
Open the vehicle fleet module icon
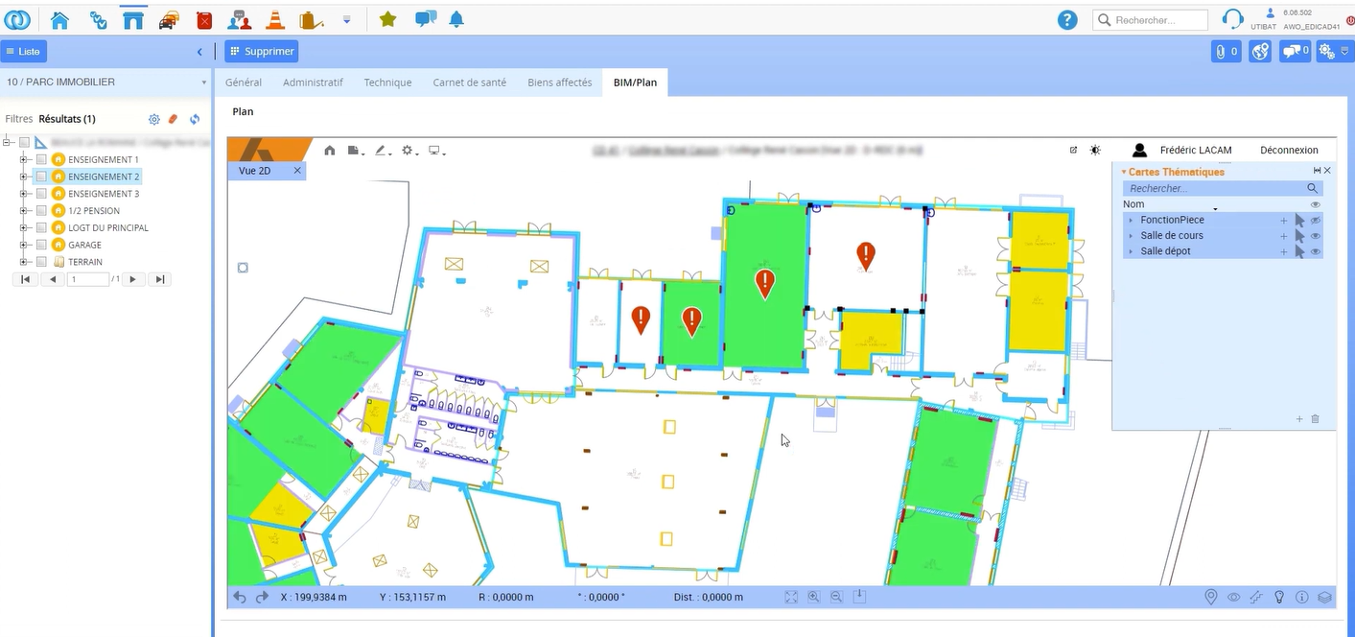168,20
